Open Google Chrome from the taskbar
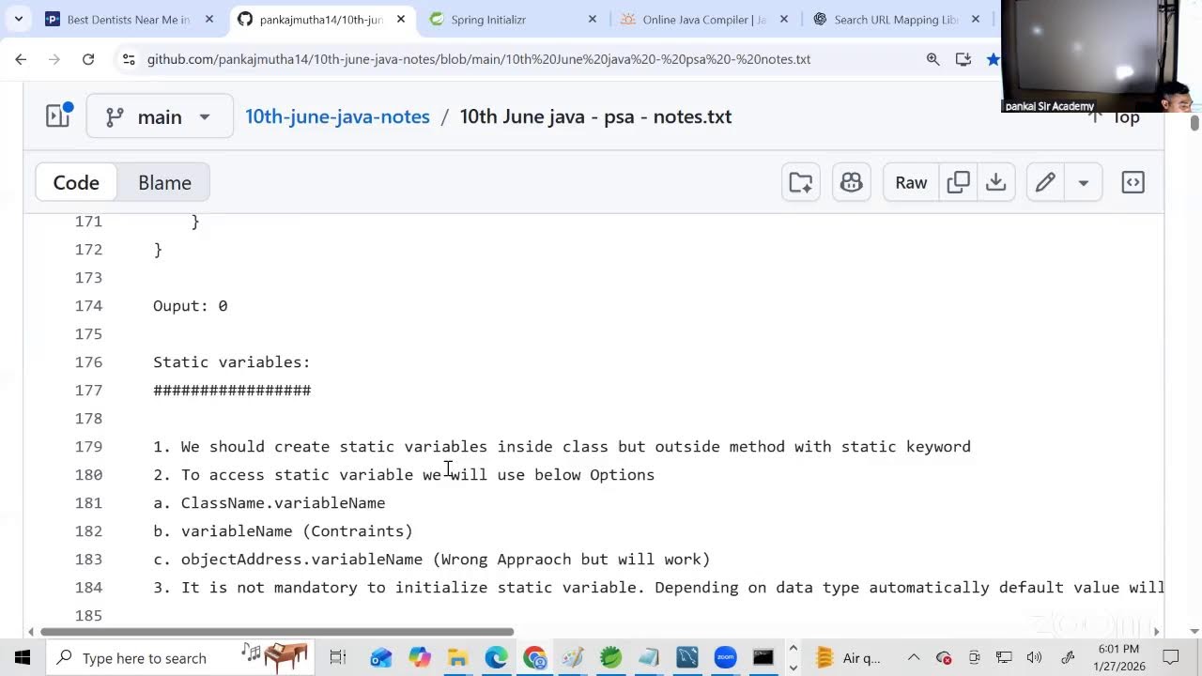This screenshot has width=1202, height=676. [534, 657]
